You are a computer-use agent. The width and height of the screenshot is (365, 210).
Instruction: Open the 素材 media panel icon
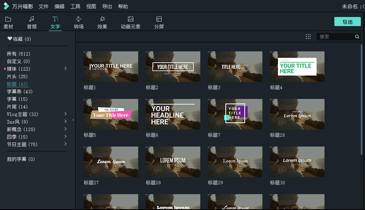[8, 19]
